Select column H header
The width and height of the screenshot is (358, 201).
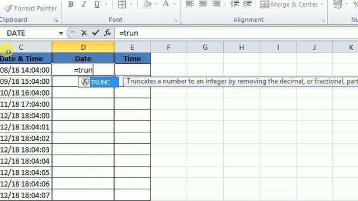[x=242, y=47]
